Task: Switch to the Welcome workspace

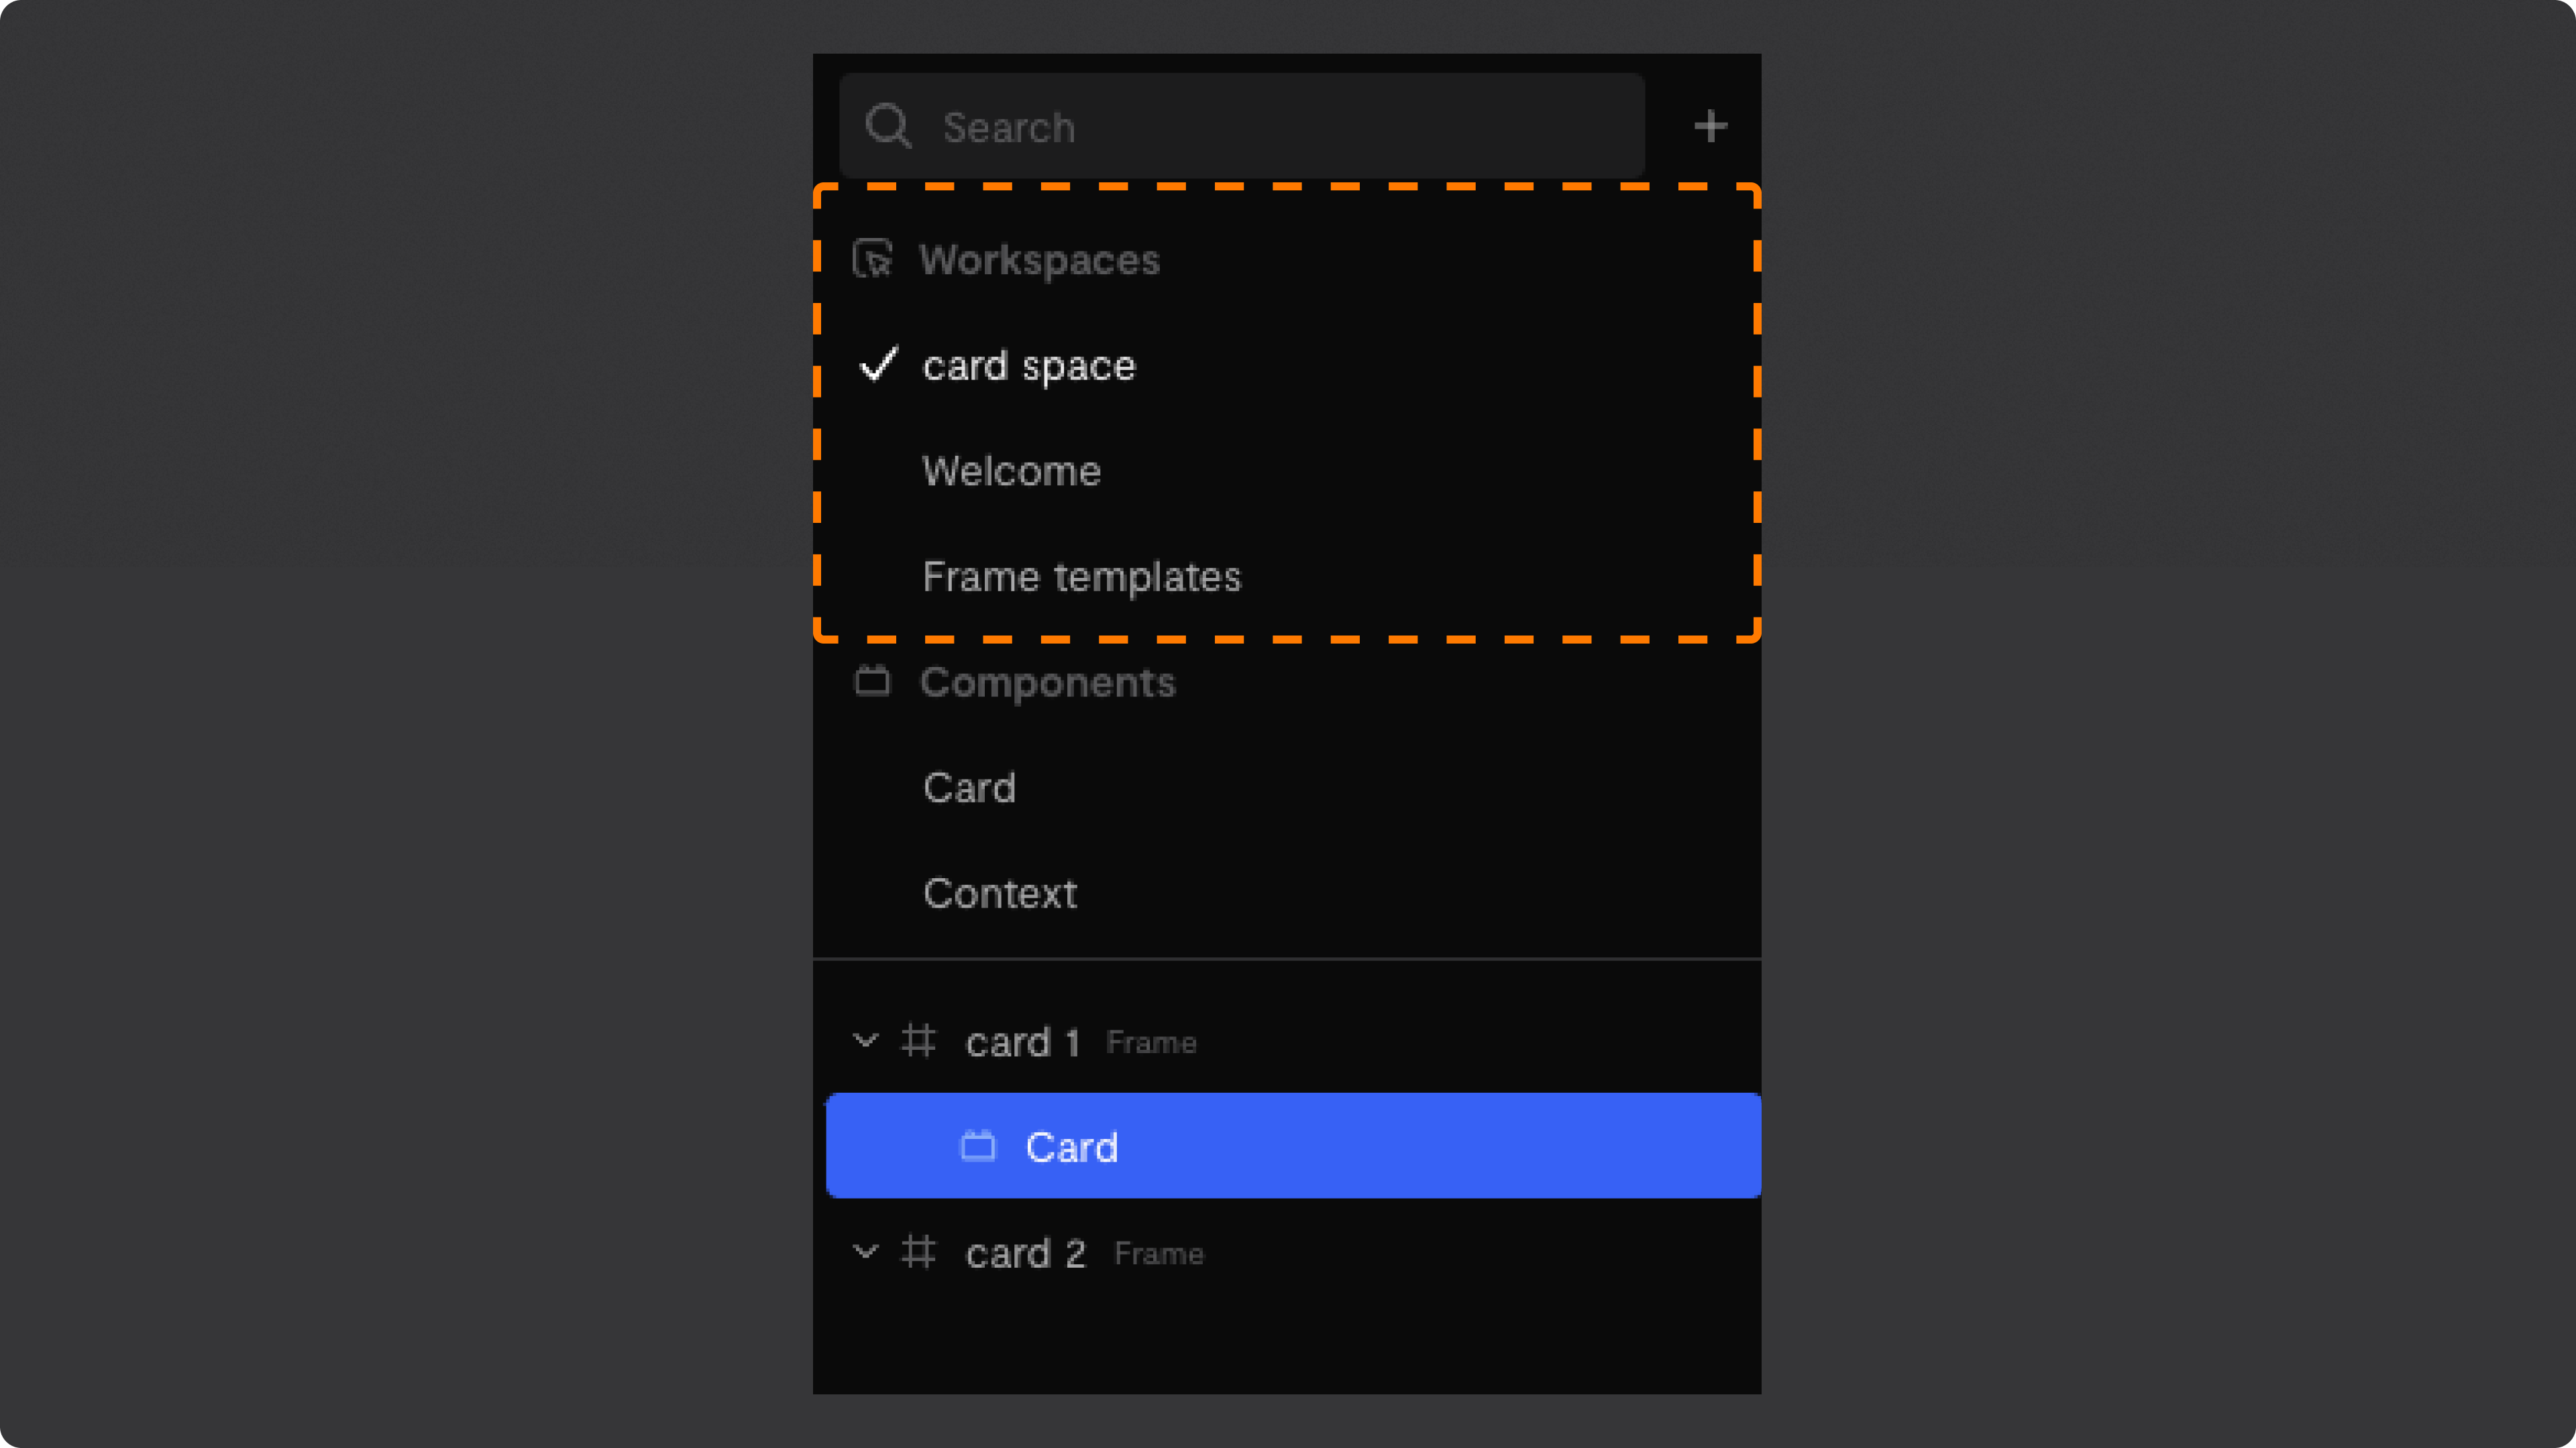Action: tap(1011, 471)
